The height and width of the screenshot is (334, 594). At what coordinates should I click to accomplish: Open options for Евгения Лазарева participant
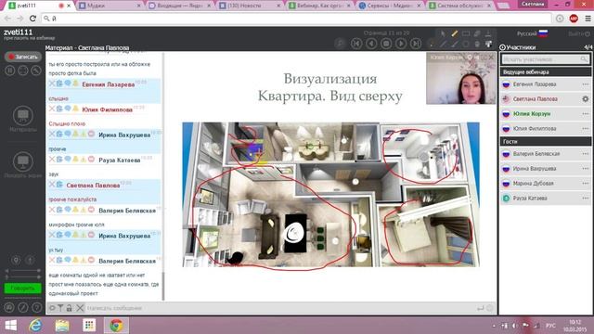tap(586, 84)
